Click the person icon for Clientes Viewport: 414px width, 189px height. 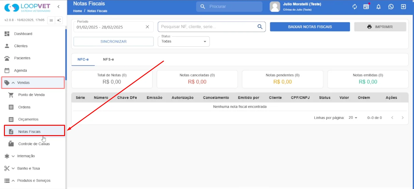[7, 46]
